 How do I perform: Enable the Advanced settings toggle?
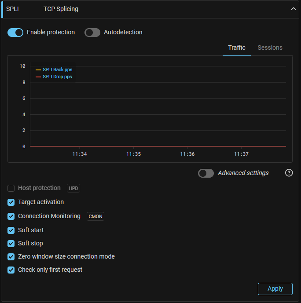pyautogui.click(x=206, y=173)
